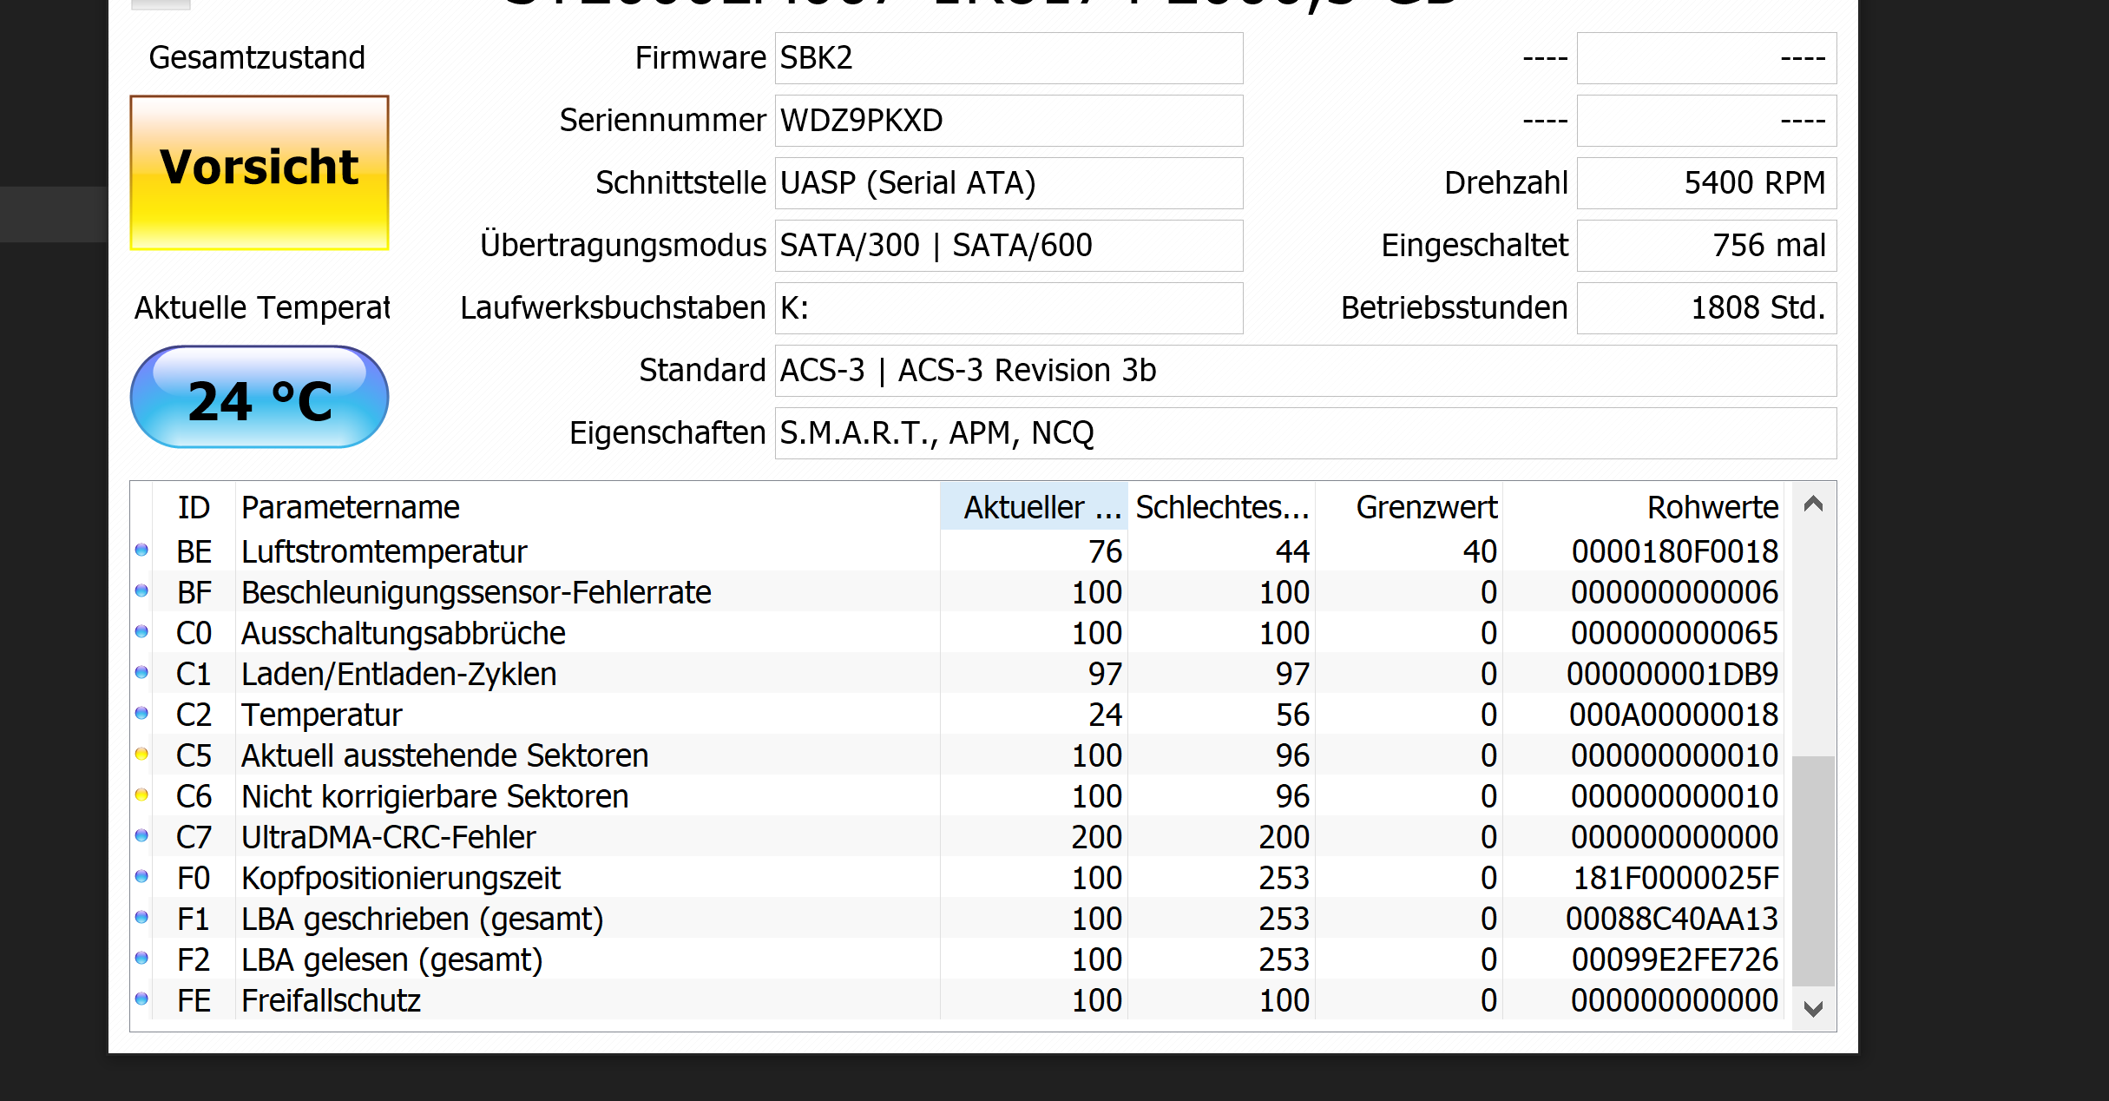
Task: Select the Laden/Entladen-Zyklen row
Action: click(399, 674)
